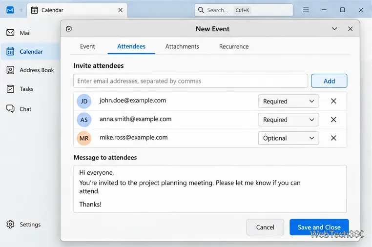Screen dimensions: 372x247
Task: Click the JD avatar
Action: click(x=84, y=102)
